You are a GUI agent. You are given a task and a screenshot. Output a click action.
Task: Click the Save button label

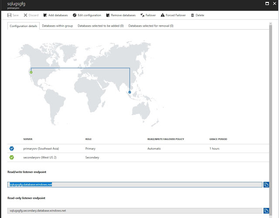click(16, 15)
